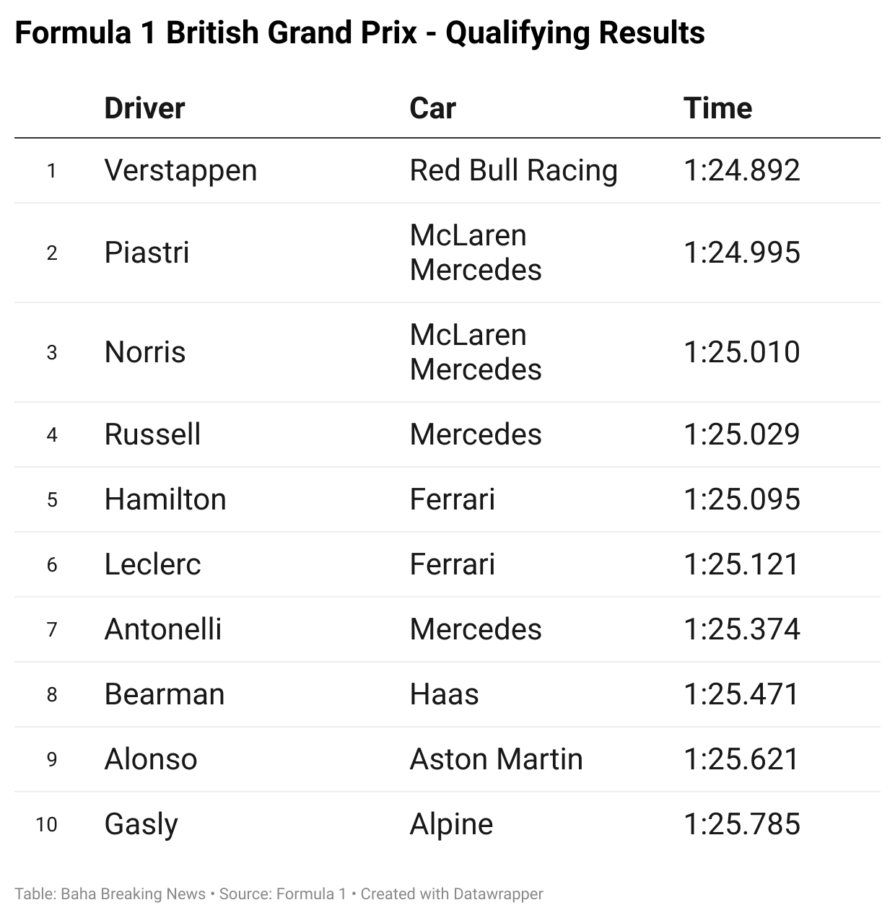The height and width of the screenshot is (918, 895).
Task: Click Norris's McLaren Mercedes car cell
Action: tap(475, 352)
